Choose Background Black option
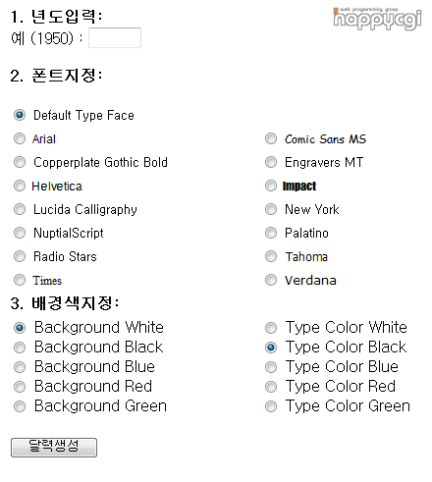This screenshot has height=482, width=432. [x=20, y=348]
